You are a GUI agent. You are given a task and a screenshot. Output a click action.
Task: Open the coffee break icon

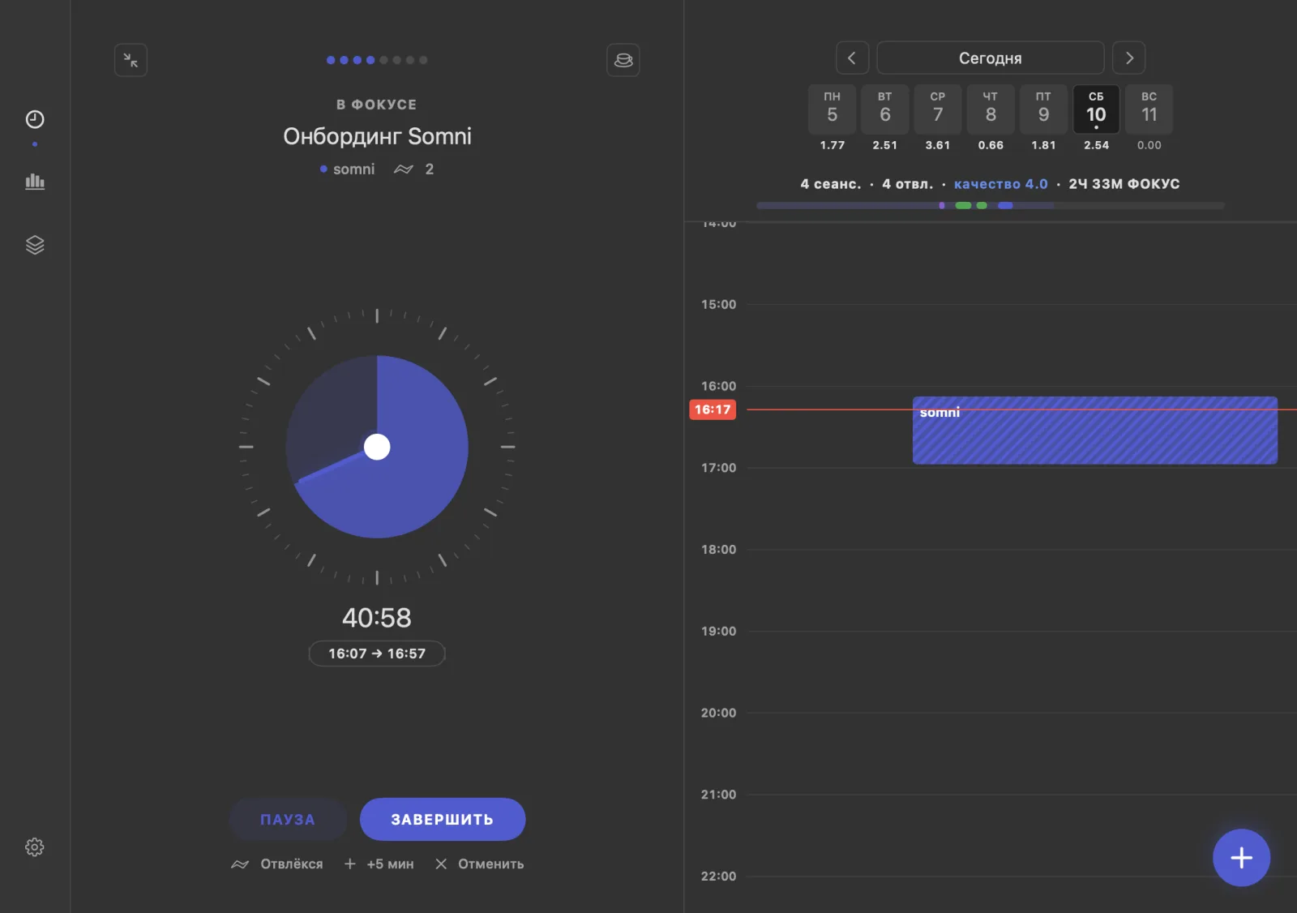[623, 60]
